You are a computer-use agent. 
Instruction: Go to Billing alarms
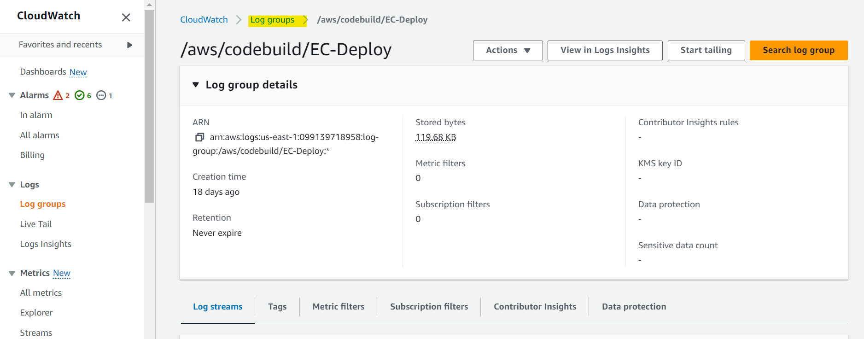pos(32,155)
